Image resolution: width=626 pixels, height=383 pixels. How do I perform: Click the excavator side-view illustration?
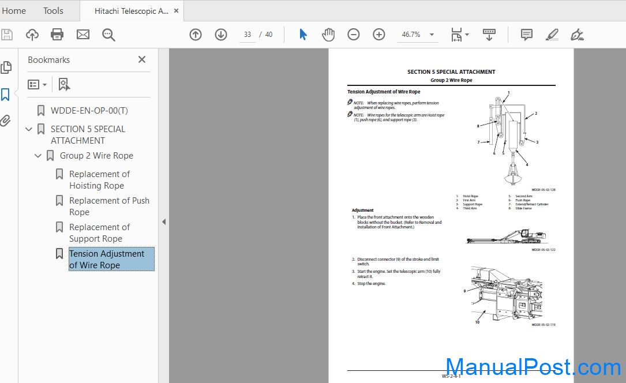tap(505, 236)
